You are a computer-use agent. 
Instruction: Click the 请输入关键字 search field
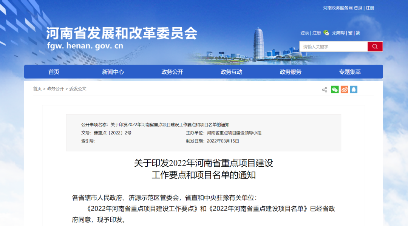tap(332, 46)
